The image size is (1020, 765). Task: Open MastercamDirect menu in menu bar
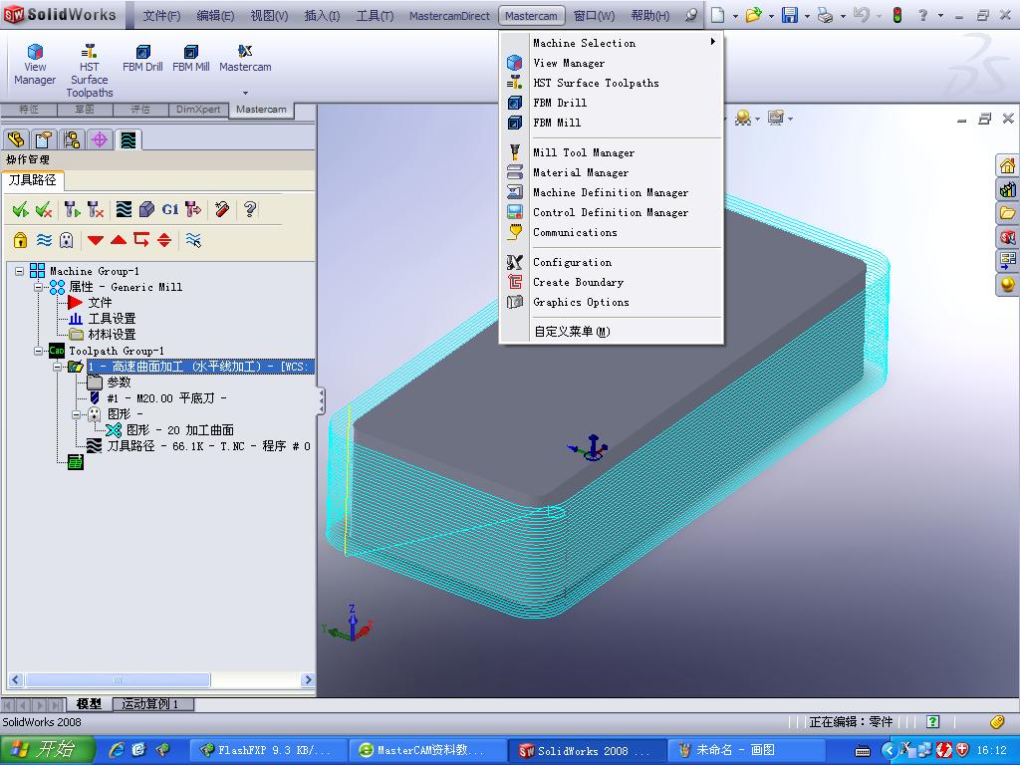click(x=449, y=16)
